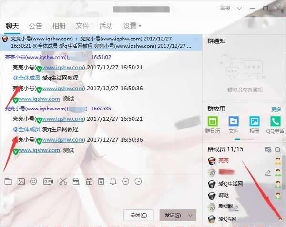Select the scissors screenshot tool
Viewport: 286px width, 227px height.
pos(63,182)
